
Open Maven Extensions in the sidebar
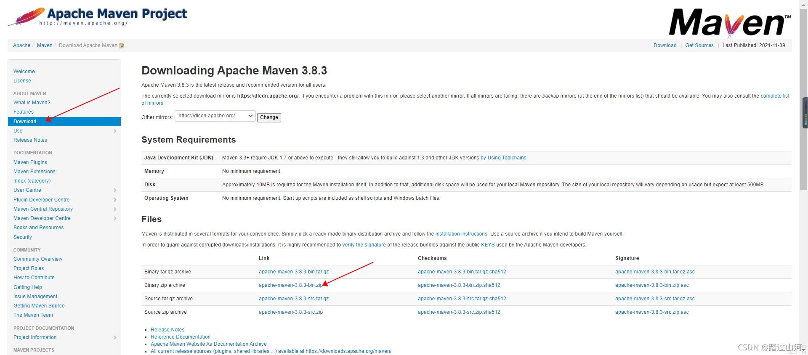[x=35, y=172]
